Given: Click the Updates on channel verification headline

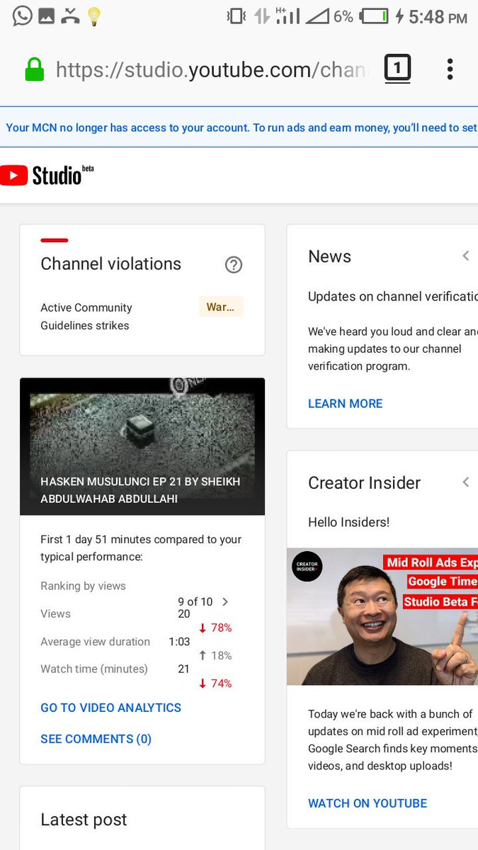Looking at the screenshot, I should tap(393, 297).
